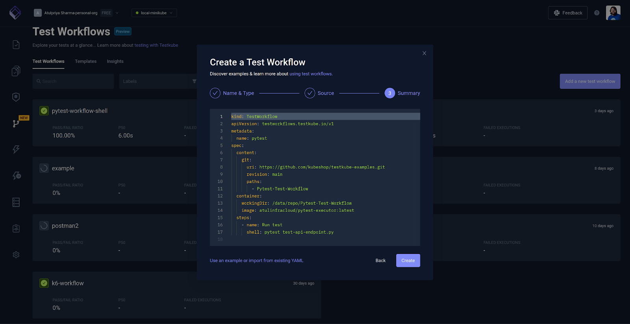Click the Source step checkmark
This screenshot has width=630, height=324.
point(310,93)
